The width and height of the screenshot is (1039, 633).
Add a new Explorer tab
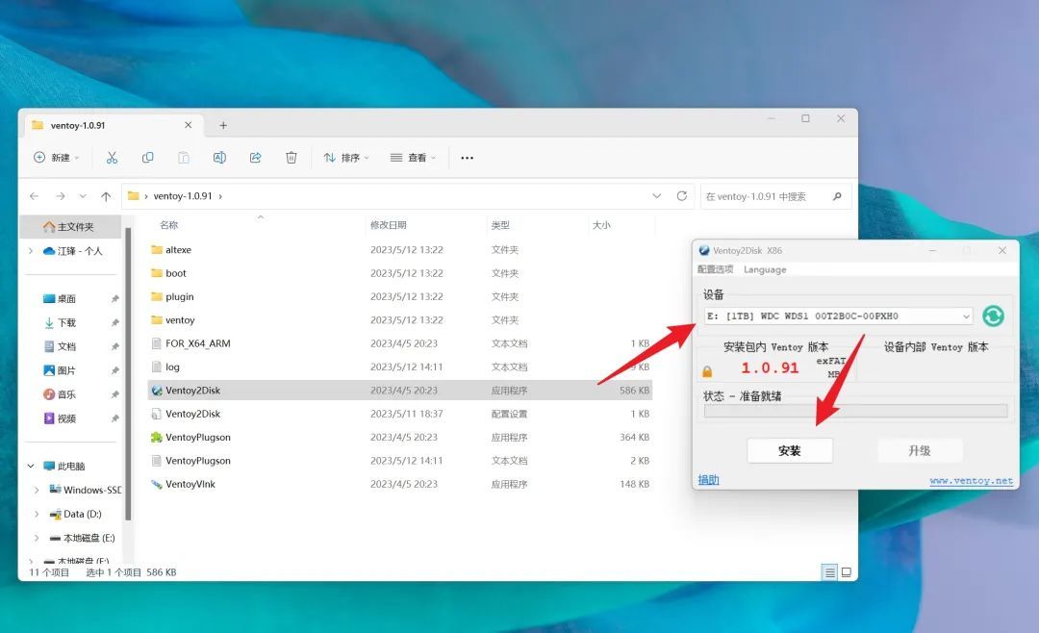[x=223, y=125]
